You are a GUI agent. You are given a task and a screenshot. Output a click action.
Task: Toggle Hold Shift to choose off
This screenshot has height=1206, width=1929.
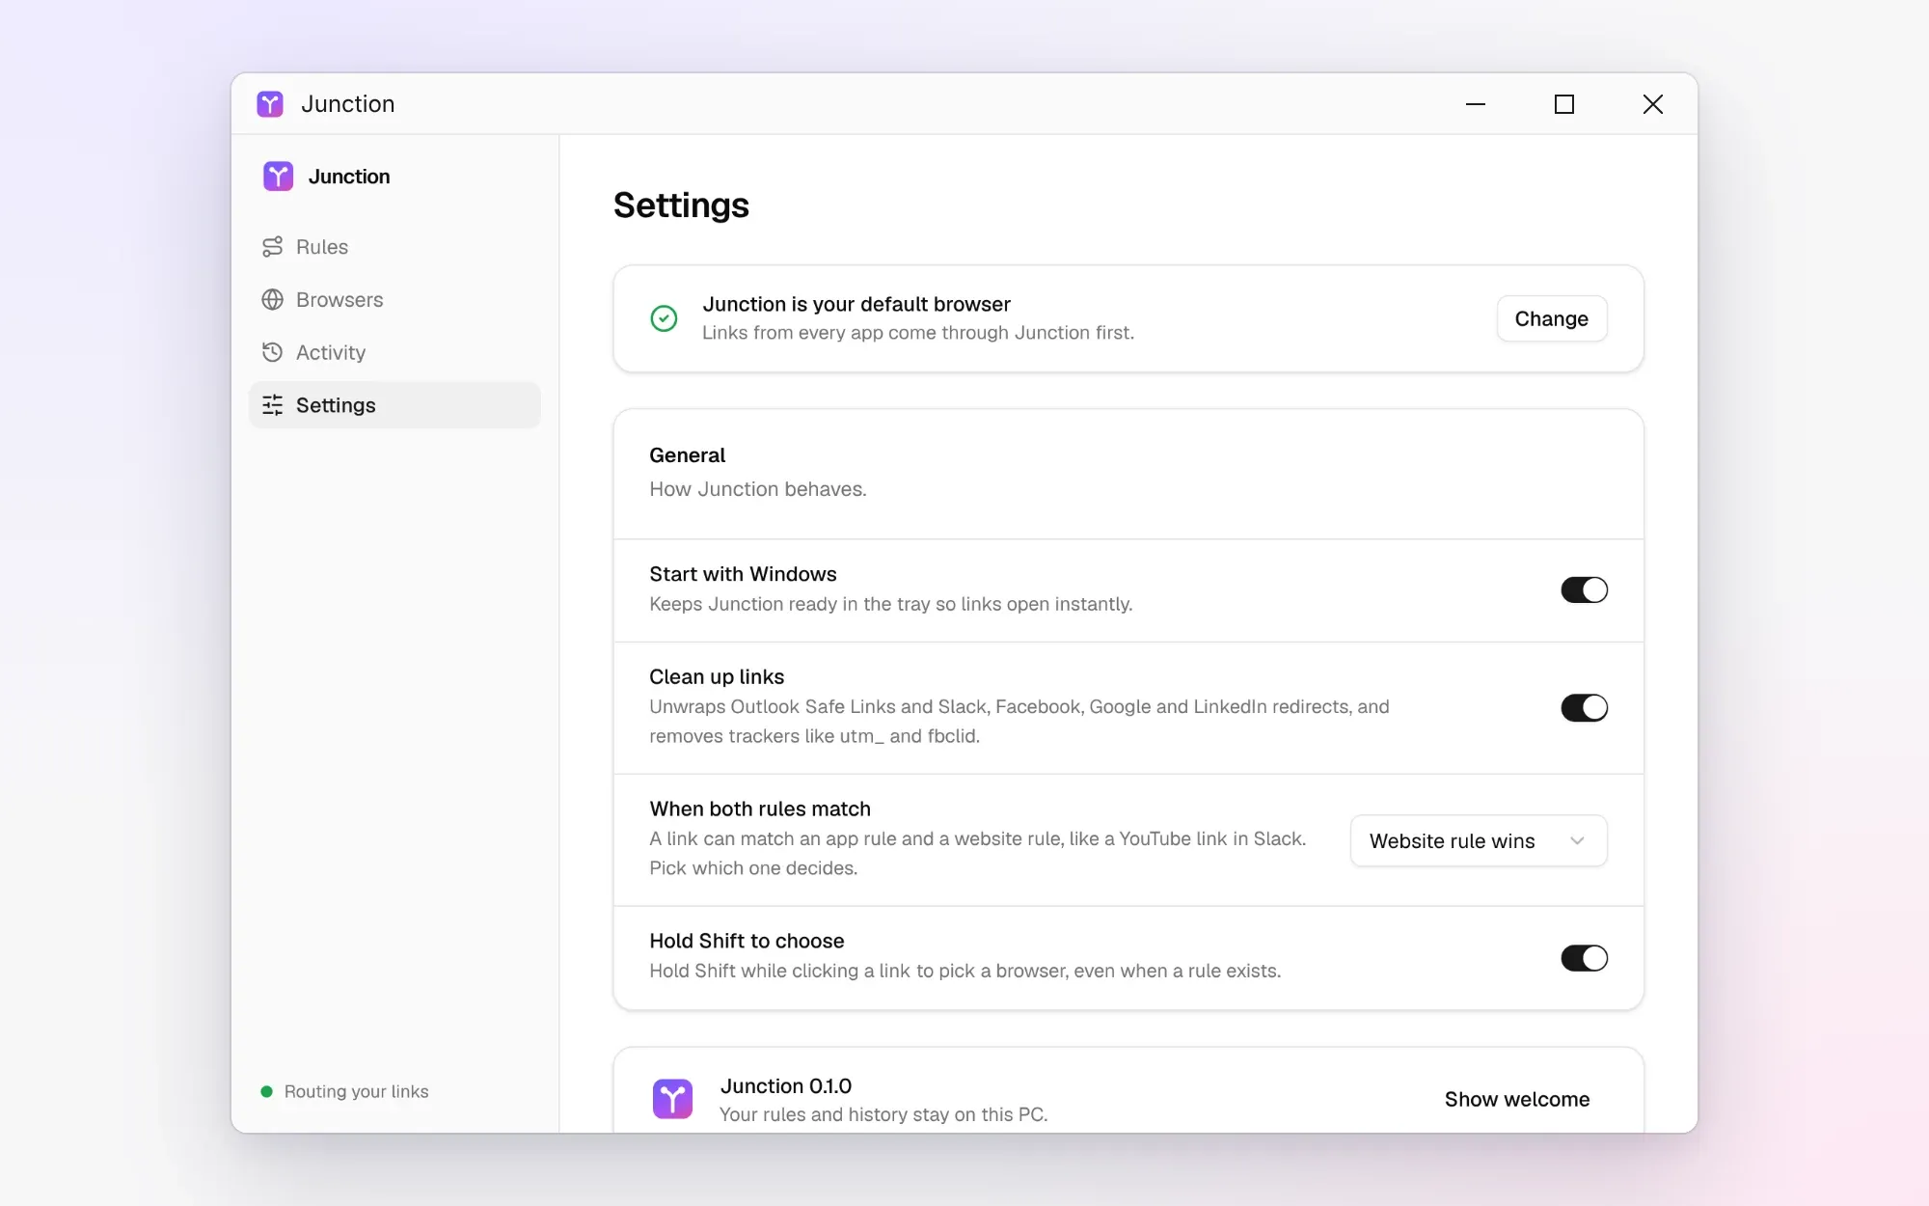[x=1584, y=958]
